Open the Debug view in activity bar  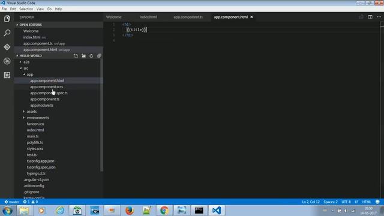tap(7, 61)
